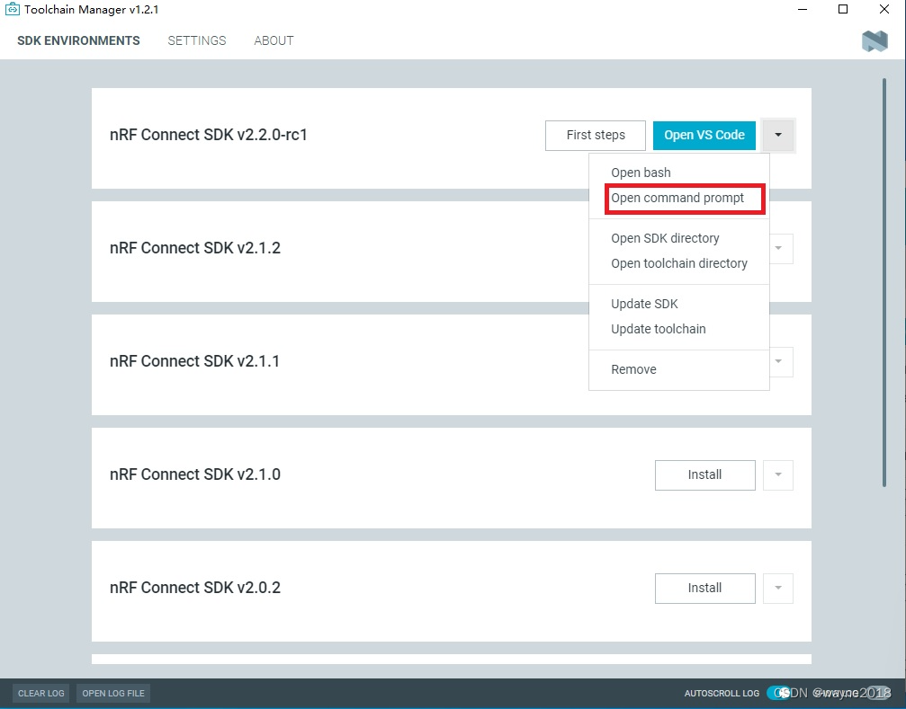The height and width of the screenshot is (709, 906).
Task: Maximize the Toolchain Manager window
Action: coord(843,9)
